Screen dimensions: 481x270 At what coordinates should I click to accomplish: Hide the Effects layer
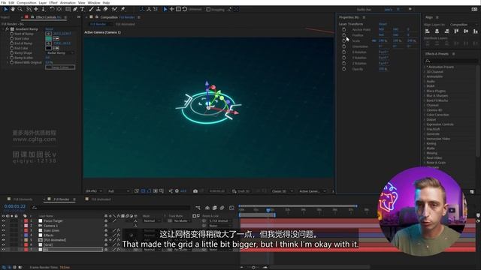pyautogui.click(x=3, y=235)
